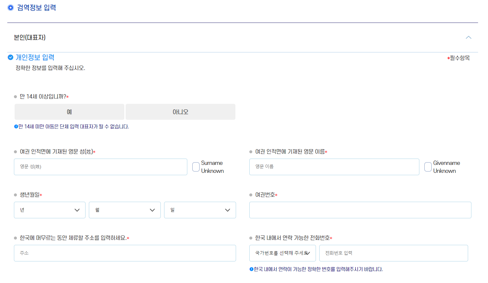The image size is (488, 283).
Task: Click the 주소 address input field
Action: pos(125,253)
